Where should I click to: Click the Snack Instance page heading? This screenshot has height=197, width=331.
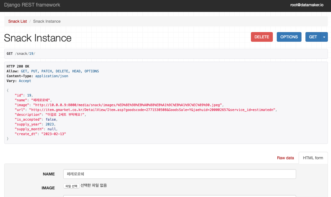coord(38,38)
